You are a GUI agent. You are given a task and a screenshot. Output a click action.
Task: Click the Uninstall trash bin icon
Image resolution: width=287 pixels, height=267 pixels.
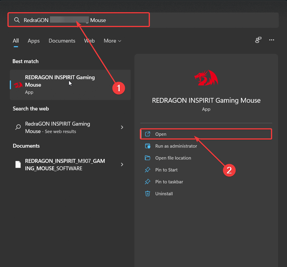148,193
